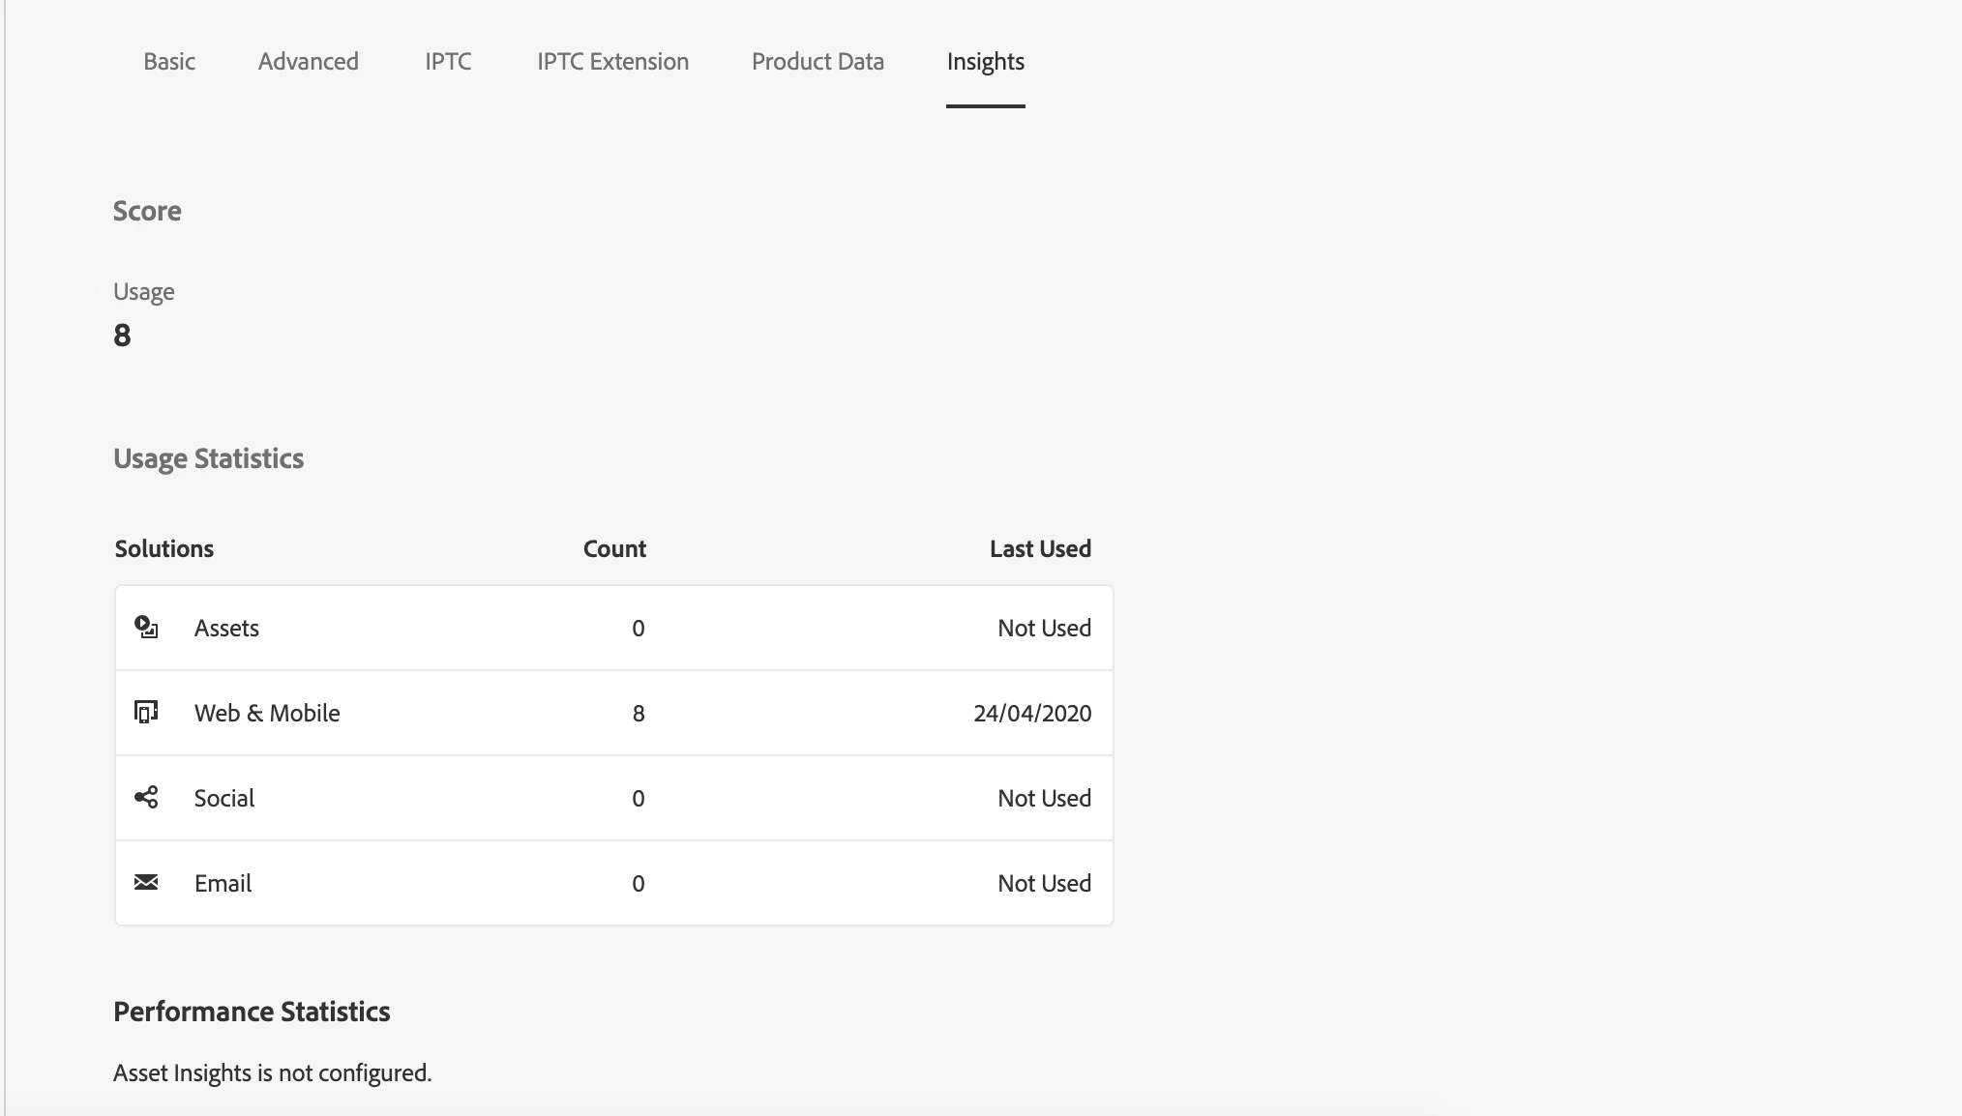Click the Count column header
1962x1116 pixels.
click(x=614, y=549)
